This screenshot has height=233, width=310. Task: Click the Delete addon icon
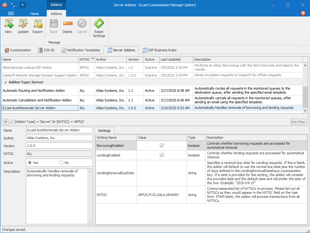coord(67,24)
